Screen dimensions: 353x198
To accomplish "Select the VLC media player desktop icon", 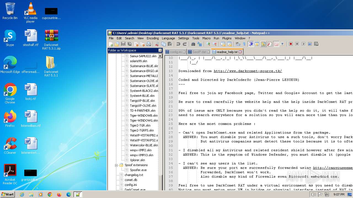I will coord(30,13).
